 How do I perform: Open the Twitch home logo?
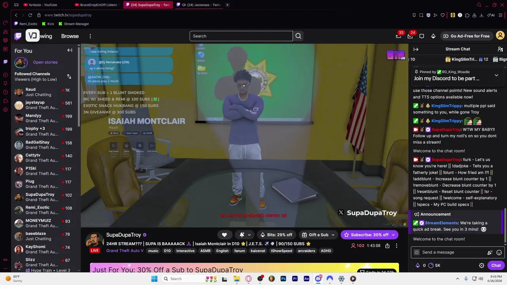(x=18, y=36)
